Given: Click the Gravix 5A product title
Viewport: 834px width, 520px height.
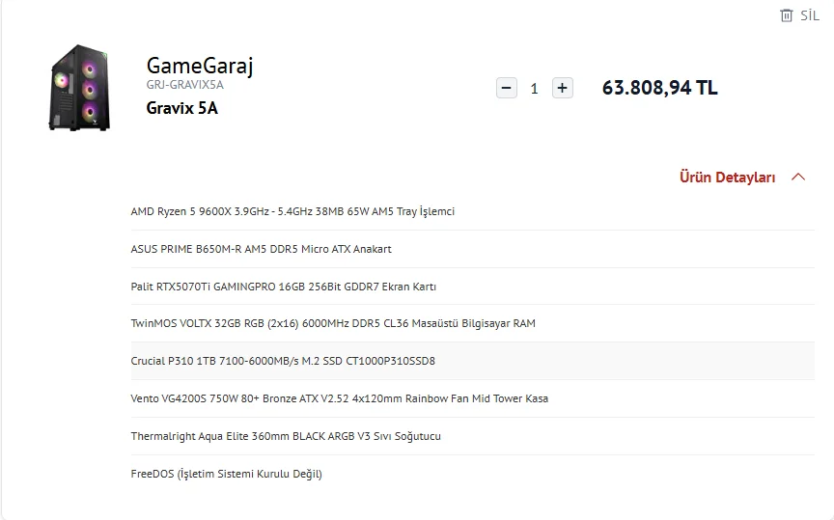Looking at the screenshot, I should coord(181,108).
